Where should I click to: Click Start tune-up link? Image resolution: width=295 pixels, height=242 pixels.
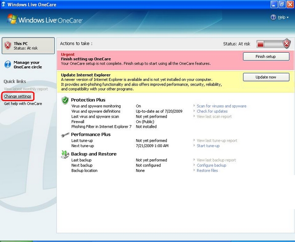208,146
